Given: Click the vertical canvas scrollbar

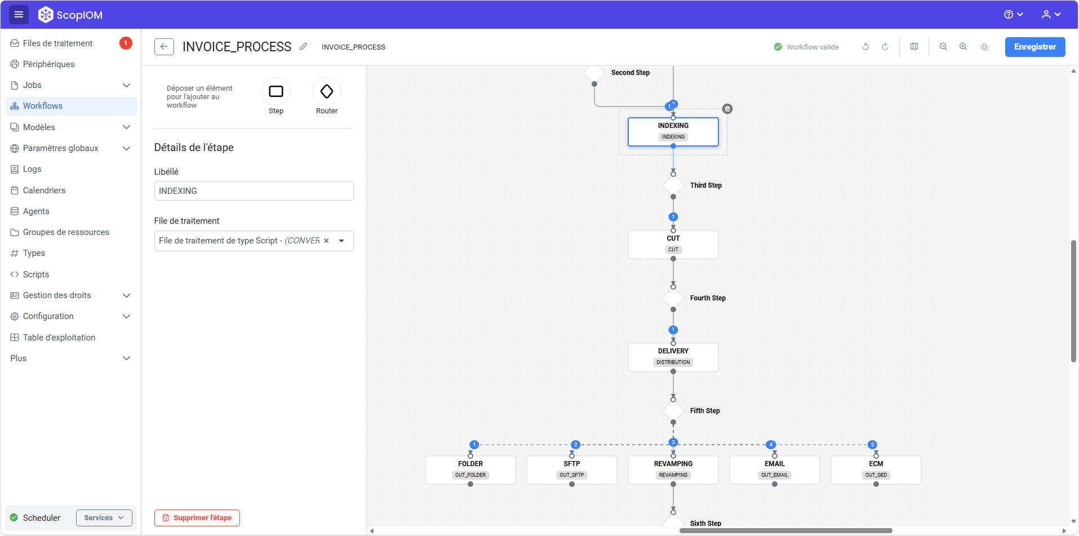Looking at the screenshot, I should (x=1073, y=301).
